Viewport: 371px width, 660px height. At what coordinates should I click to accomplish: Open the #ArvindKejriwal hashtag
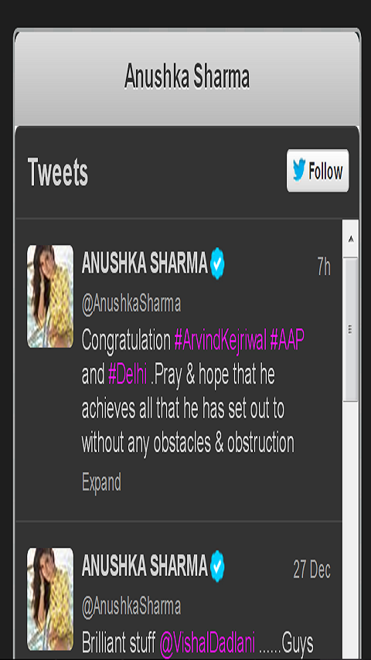(x=220, y=341)
